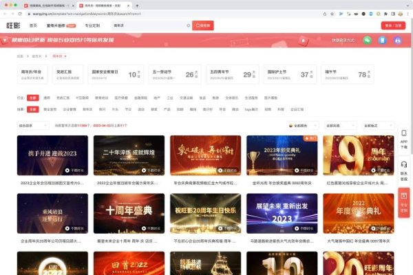Open the extensions puzzle icon in Chrome
This screenshot has height=275, width=413.
coord(385,14)
